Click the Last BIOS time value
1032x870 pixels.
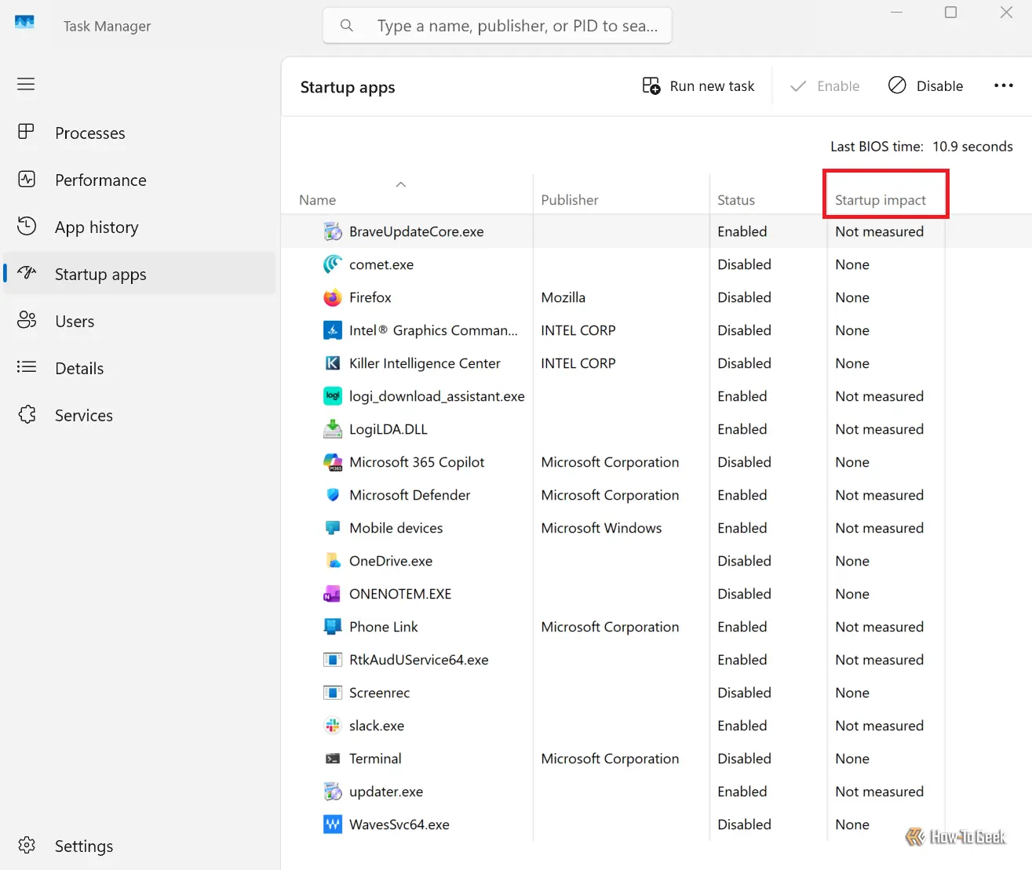point(972,147)
